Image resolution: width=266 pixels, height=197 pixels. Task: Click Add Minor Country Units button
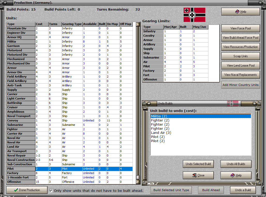click(x=240, y=85)
